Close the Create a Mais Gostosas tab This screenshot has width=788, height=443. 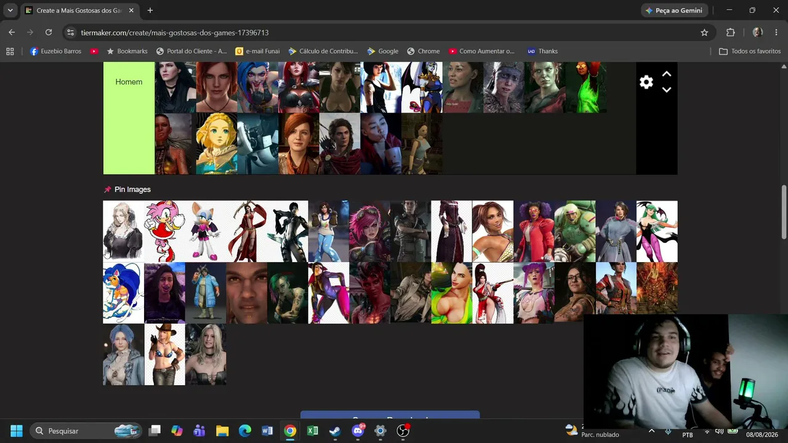pyautogui.click(x=131, y=10)
